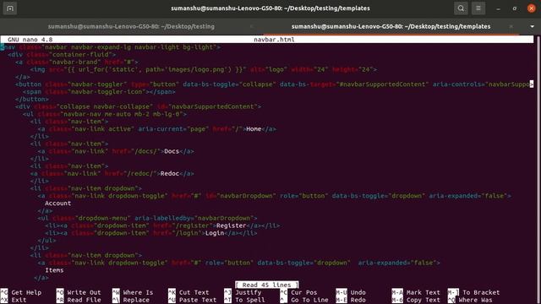The image size is (541, 304).
Task: Click Write Out shortcut
Action: click(79, 292)
